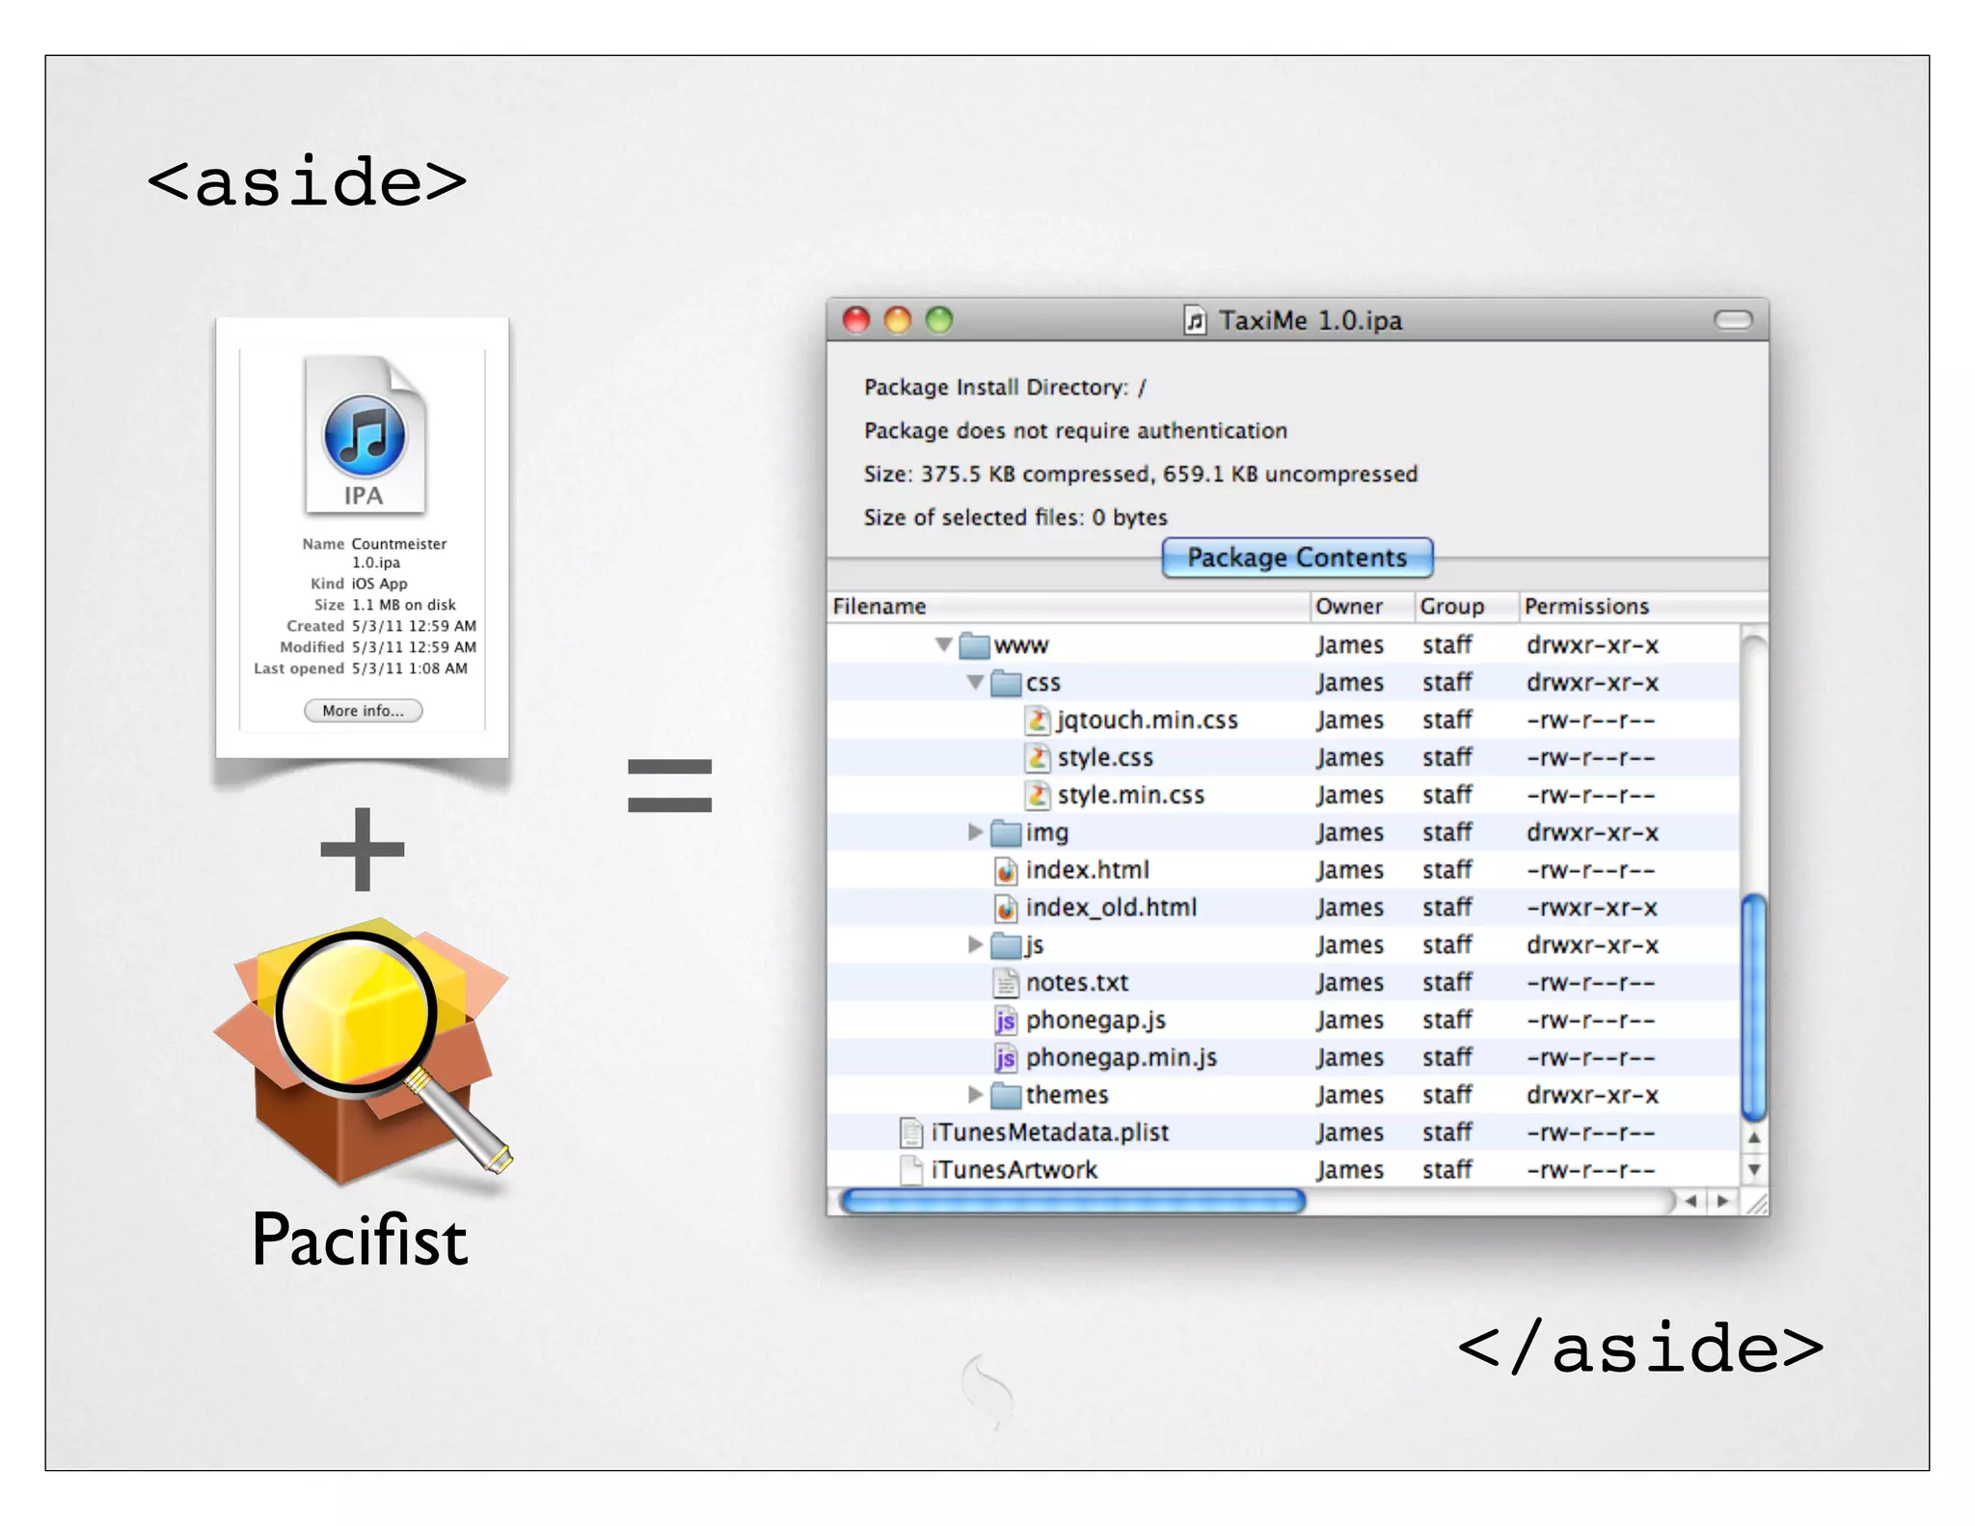Collapse the css folder
This screenshot has height=1526, width=1975.
[975, 682]
